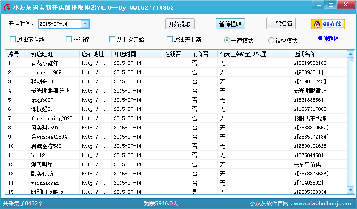The image size is (357, 209).
Task: Enable the 过滤无上架 checkbox
Action: click(170, 40)
